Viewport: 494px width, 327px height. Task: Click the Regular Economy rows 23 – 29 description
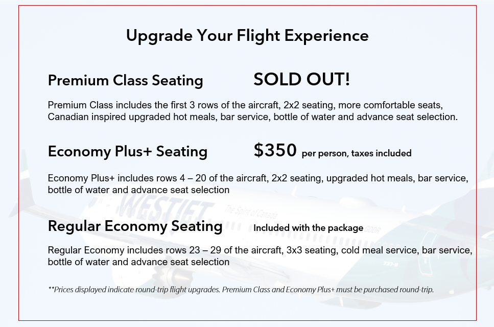pos(260,256)
